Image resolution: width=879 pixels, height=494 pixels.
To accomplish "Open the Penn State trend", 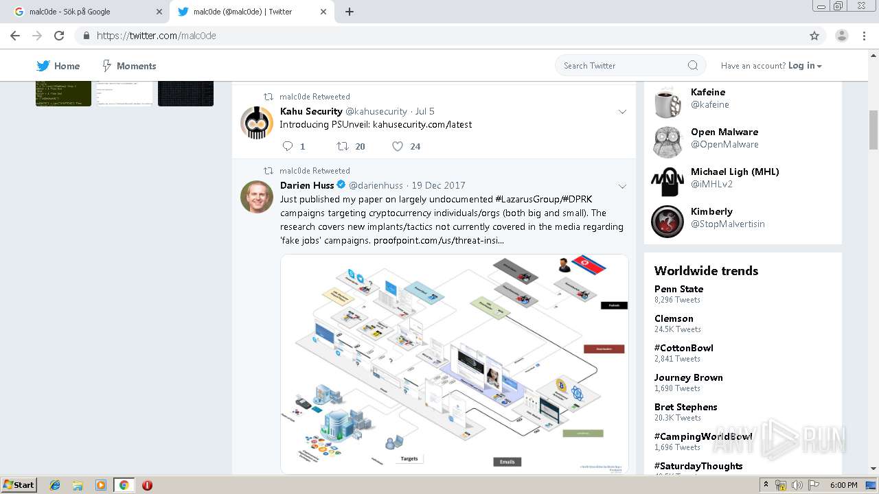I will [x=678, y=289].
